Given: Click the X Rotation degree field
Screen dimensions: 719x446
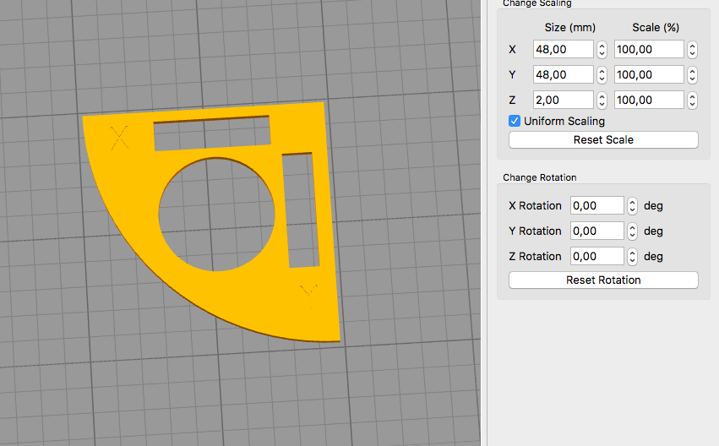Looking at the screenshot, I should point(596,205).
